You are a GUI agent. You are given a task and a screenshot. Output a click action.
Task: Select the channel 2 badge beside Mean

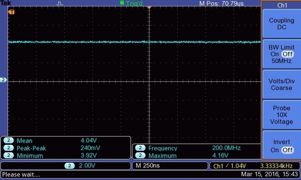pyautogui.click(x=8, y=140)
